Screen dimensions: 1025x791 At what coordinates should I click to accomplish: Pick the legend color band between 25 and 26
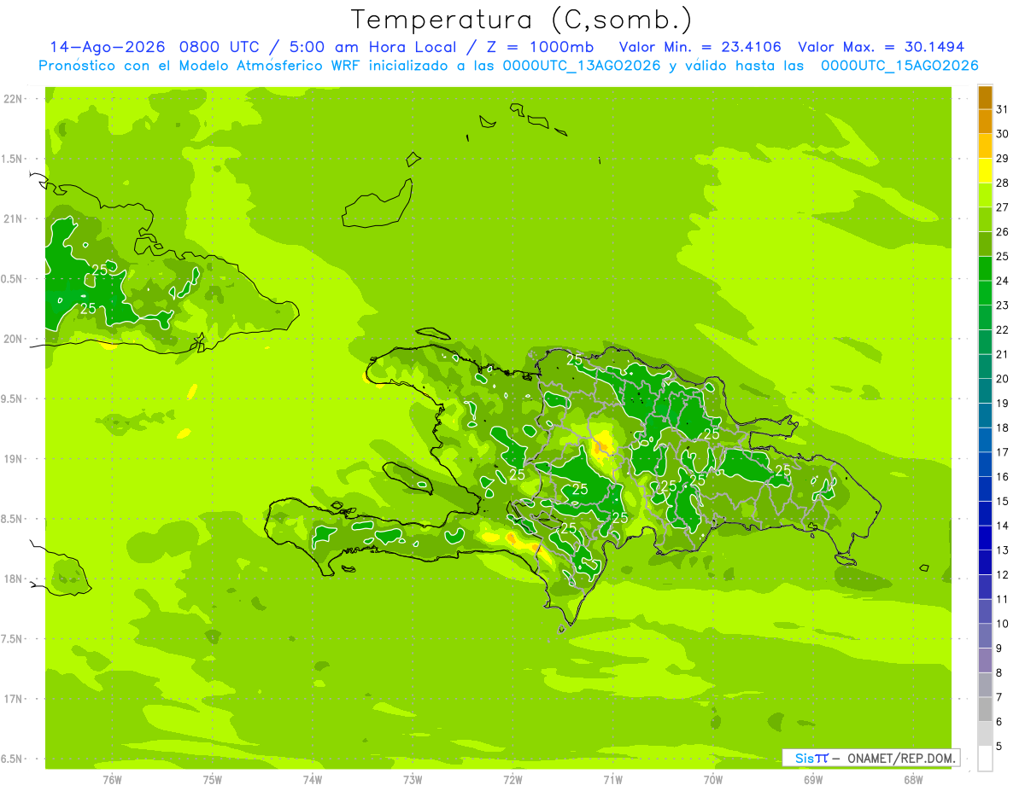point(985,244)
